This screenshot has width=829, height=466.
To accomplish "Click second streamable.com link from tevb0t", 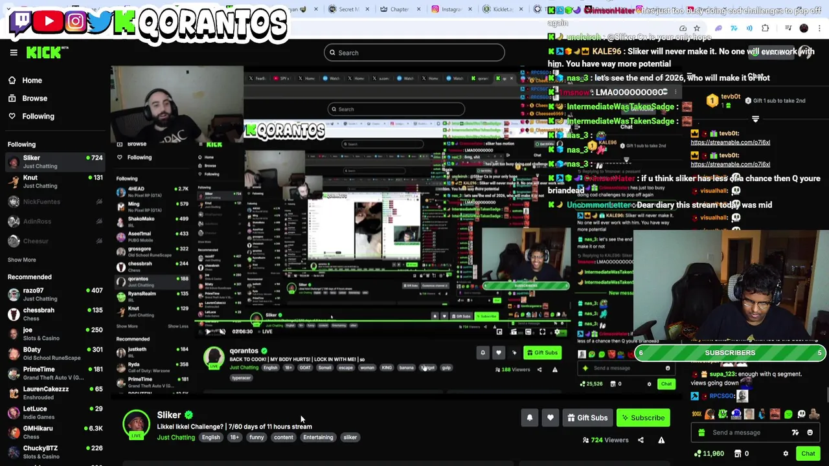I will (730, 164).
